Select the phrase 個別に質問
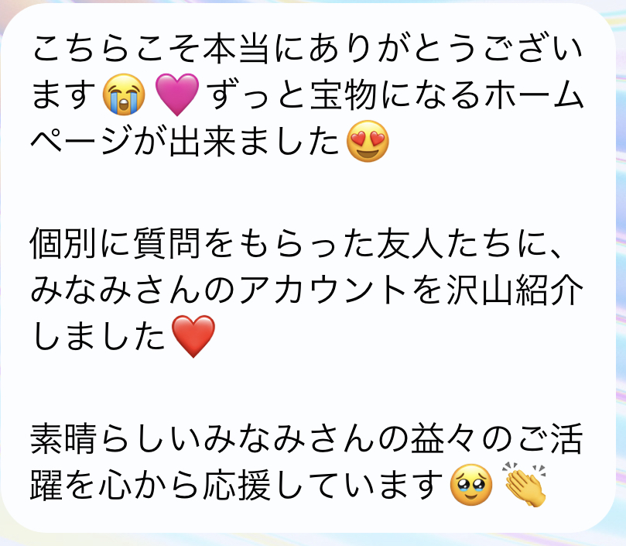626x546 pixels. [115, 243]
